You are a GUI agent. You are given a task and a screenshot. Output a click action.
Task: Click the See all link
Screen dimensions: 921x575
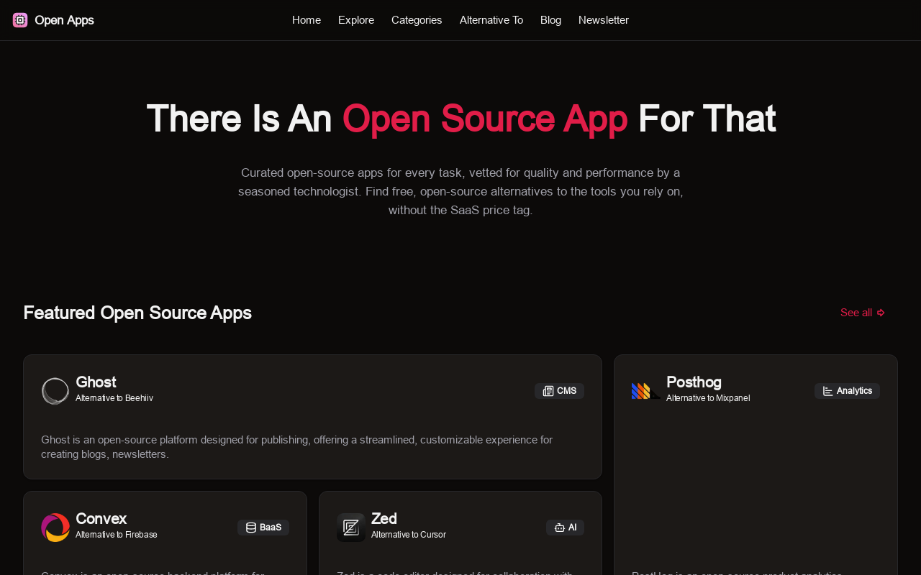863,313
